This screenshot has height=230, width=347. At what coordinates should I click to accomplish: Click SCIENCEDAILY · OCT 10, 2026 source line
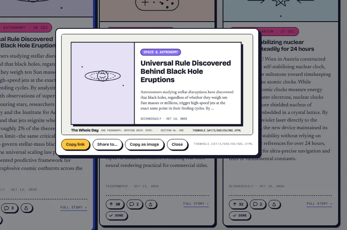(257, 186)
